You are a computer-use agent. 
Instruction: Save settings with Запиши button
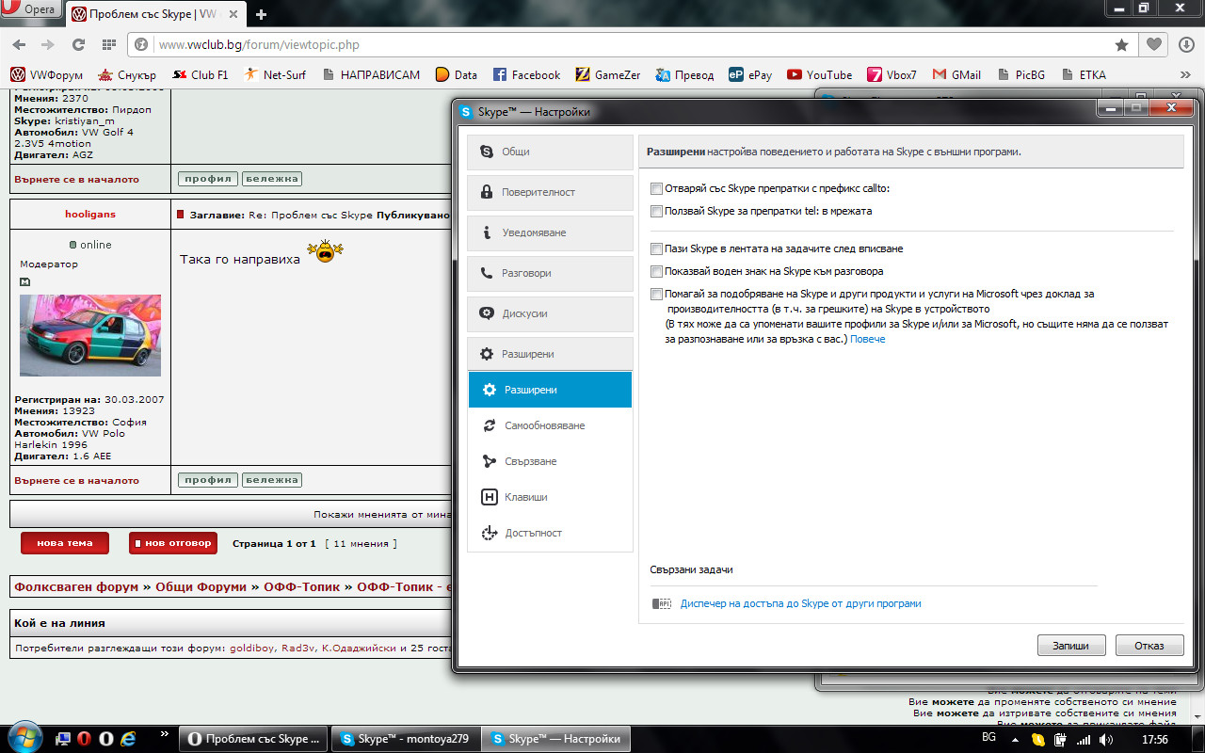(x=1071, y=646)
